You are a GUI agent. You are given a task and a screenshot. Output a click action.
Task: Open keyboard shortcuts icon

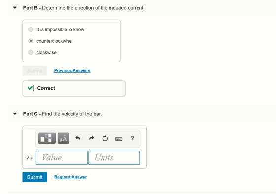119,139
